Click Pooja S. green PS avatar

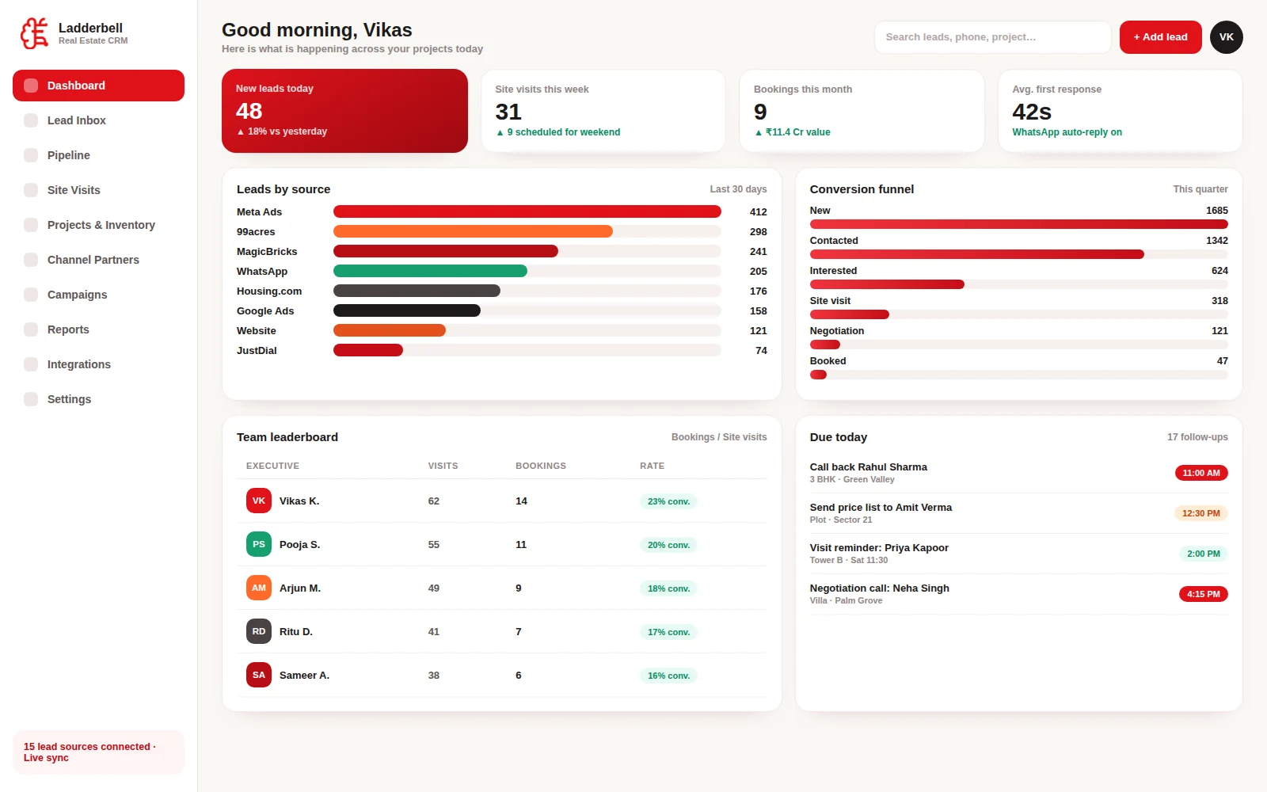[x=259, y=544]
